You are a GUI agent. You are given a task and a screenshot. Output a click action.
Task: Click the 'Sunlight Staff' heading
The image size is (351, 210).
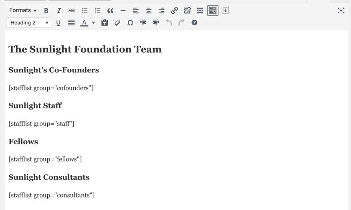coord(35,106)
